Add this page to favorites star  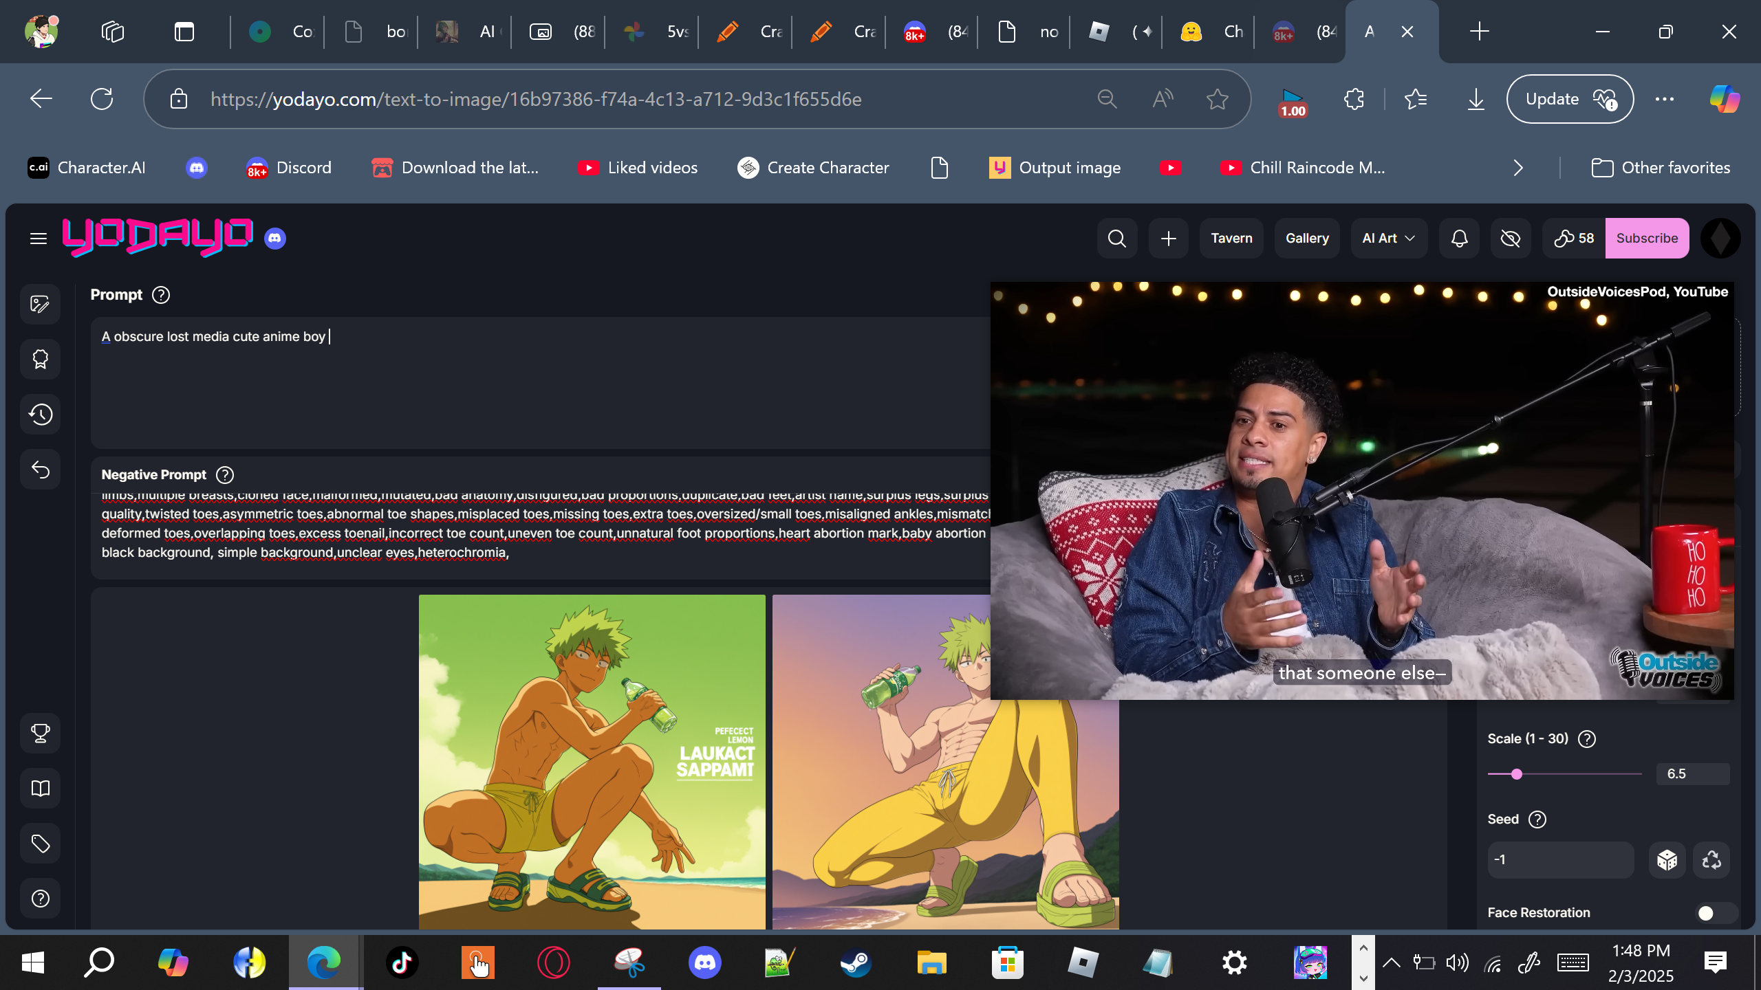1218,99
